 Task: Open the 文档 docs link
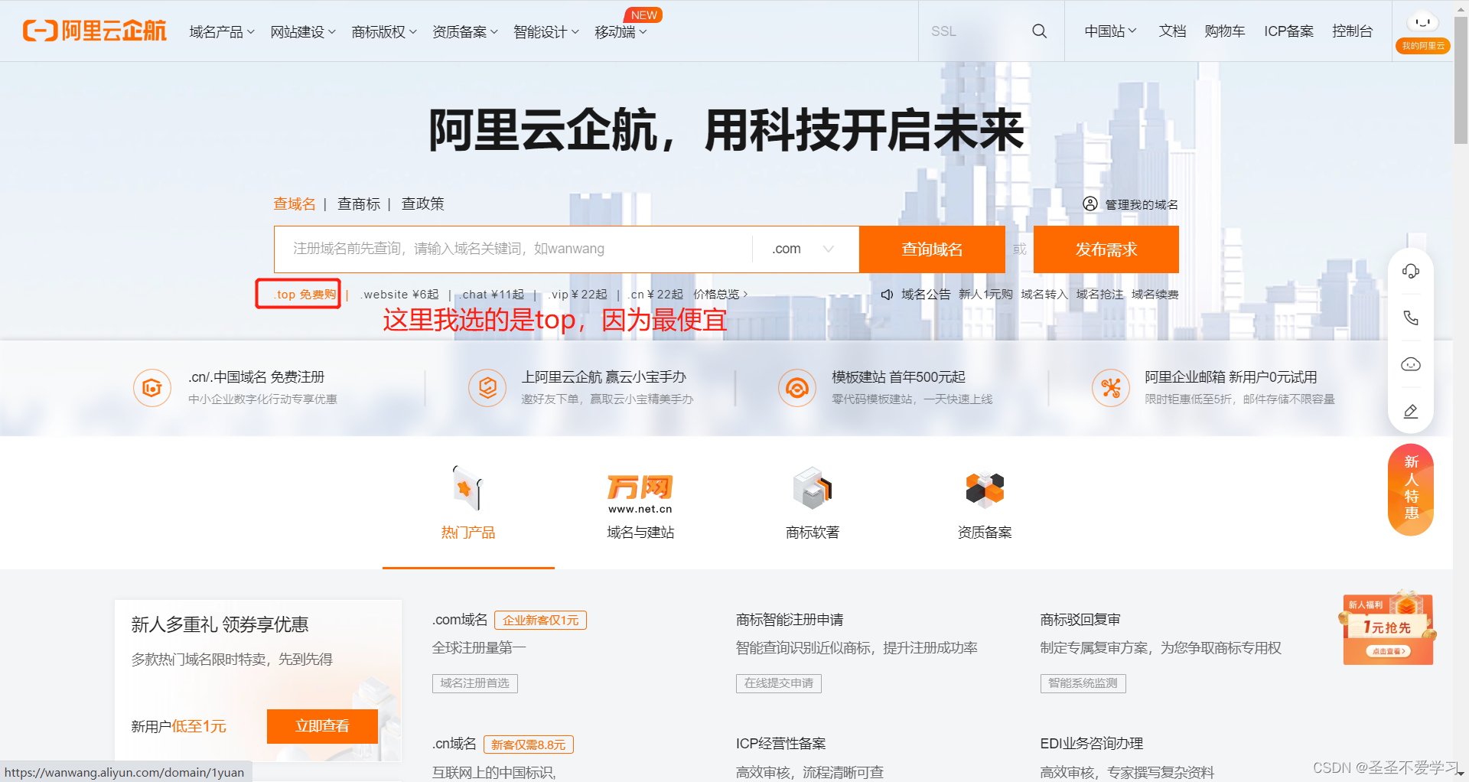[x=1172, y=31]
